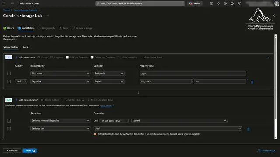Click the .wav property value field
The height and width of the screenshot is (157, 280).
pyautogui.click(x=193, y=74)
